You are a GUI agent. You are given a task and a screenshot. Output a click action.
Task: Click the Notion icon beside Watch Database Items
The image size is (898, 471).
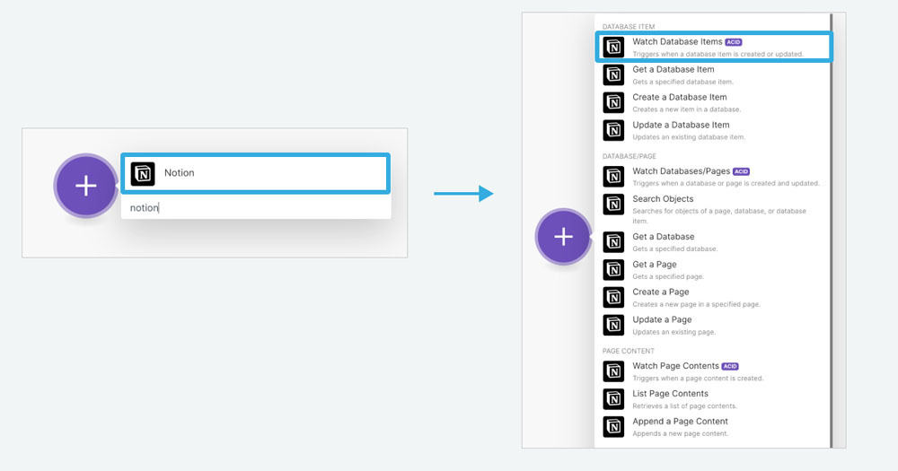pos(613,47)
